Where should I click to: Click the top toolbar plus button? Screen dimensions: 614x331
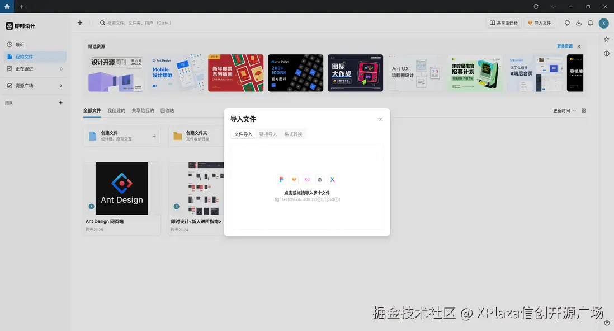click(80, 23)
